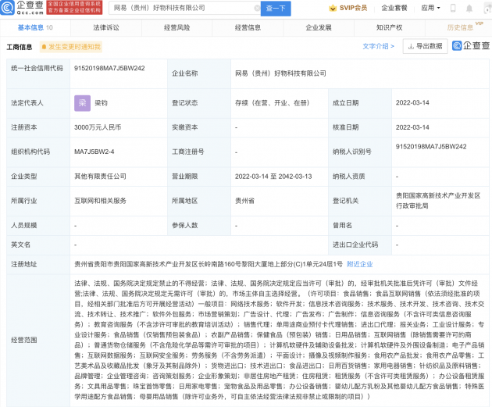Click the 注册地址 row label
The width and height of the screenshot is (492, 407).
click(24, 264)
